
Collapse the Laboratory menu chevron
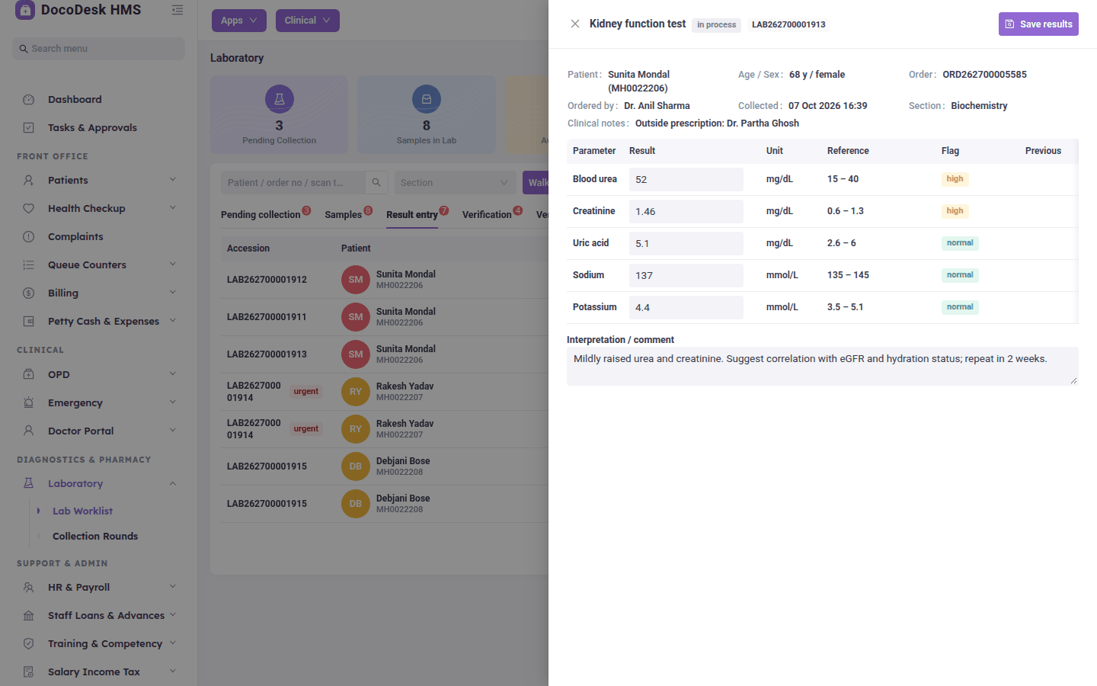pos(173,483)
